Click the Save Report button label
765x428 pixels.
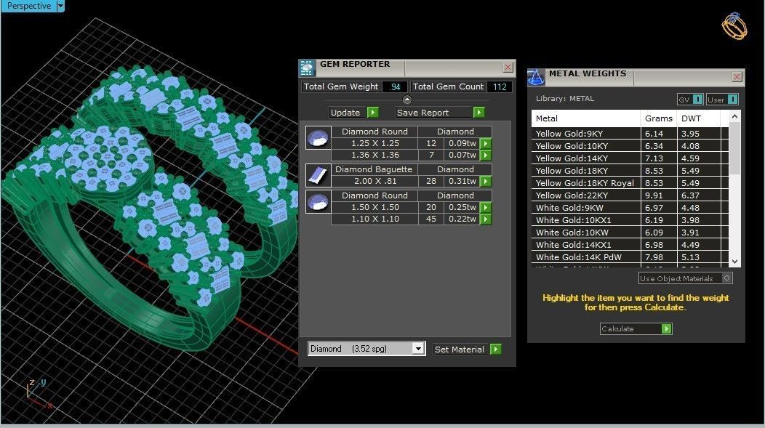(x=422, y=113)
